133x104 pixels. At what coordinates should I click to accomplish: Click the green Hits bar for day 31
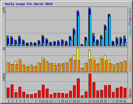click(124, 37)
